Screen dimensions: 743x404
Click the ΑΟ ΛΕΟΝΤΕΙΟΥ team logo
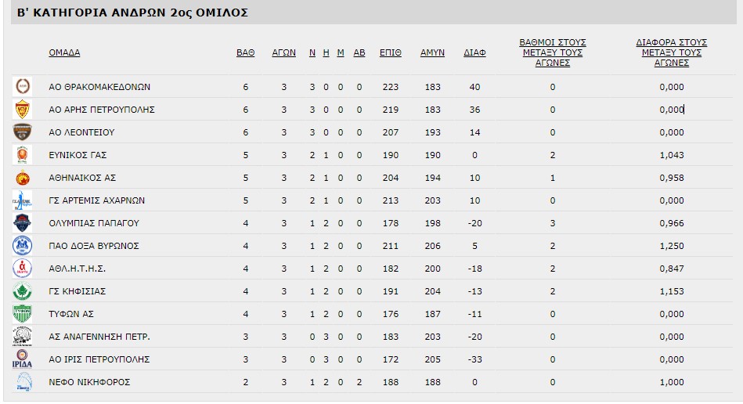[x=22, y=132]
